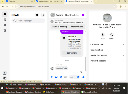Viewport: 128px width, 94px height.
Task: Go back with the browser back arrow
Action: point(3,7)
